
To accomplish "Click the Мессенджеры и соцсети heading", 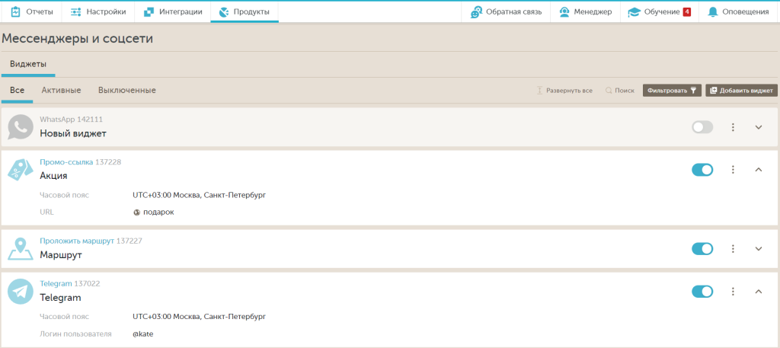I will pyautogui.click(x=78, y=38).
